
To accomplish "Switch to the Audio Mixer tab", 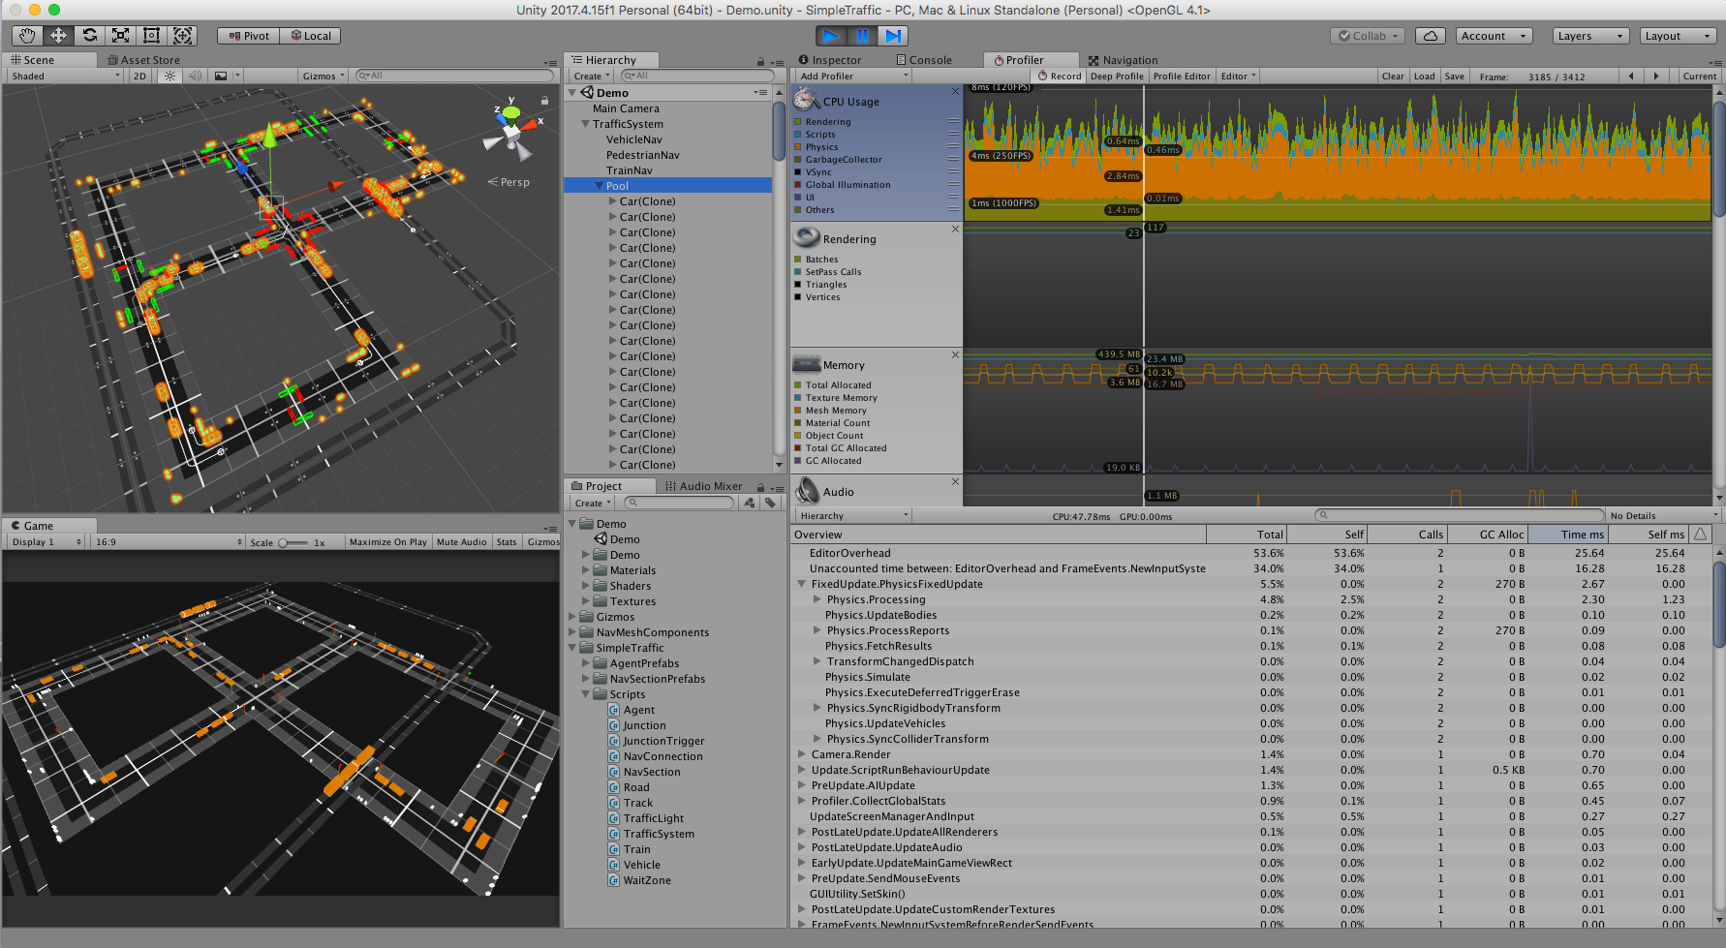I will click(x=704, y=486).
